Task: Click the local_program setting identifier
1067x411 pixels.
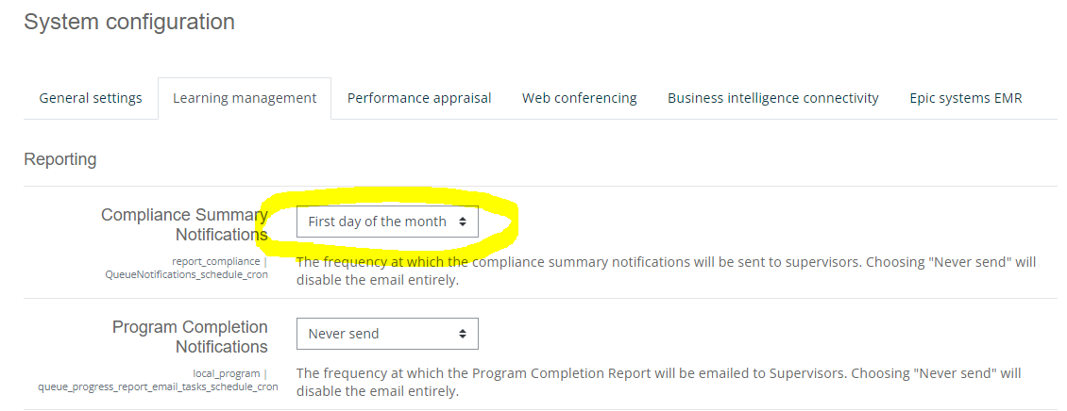Action: (x=228, y=372)
